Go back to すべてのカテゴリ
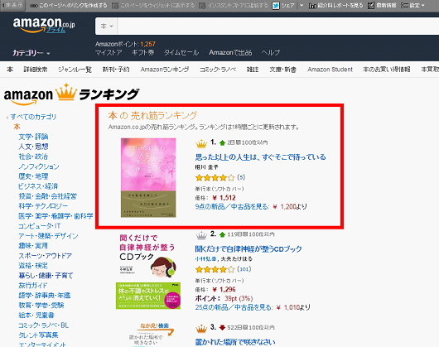 tap(33, 117)
